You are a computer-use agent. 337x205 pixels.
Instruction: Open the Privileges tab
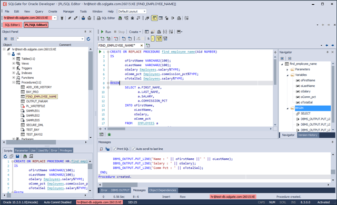[x=66, y=150]
